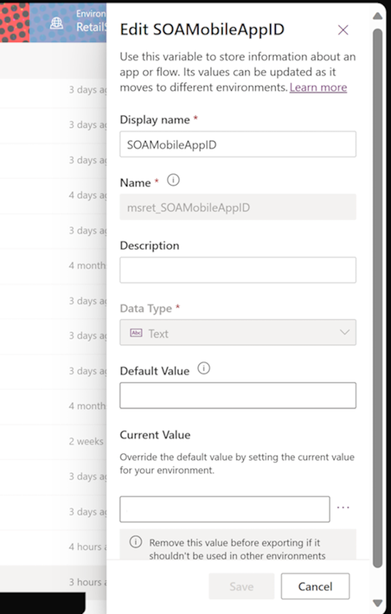Screen dimensions: 391x614
Task: Show info tooltip next to Default Value
Action: (204, 368)
